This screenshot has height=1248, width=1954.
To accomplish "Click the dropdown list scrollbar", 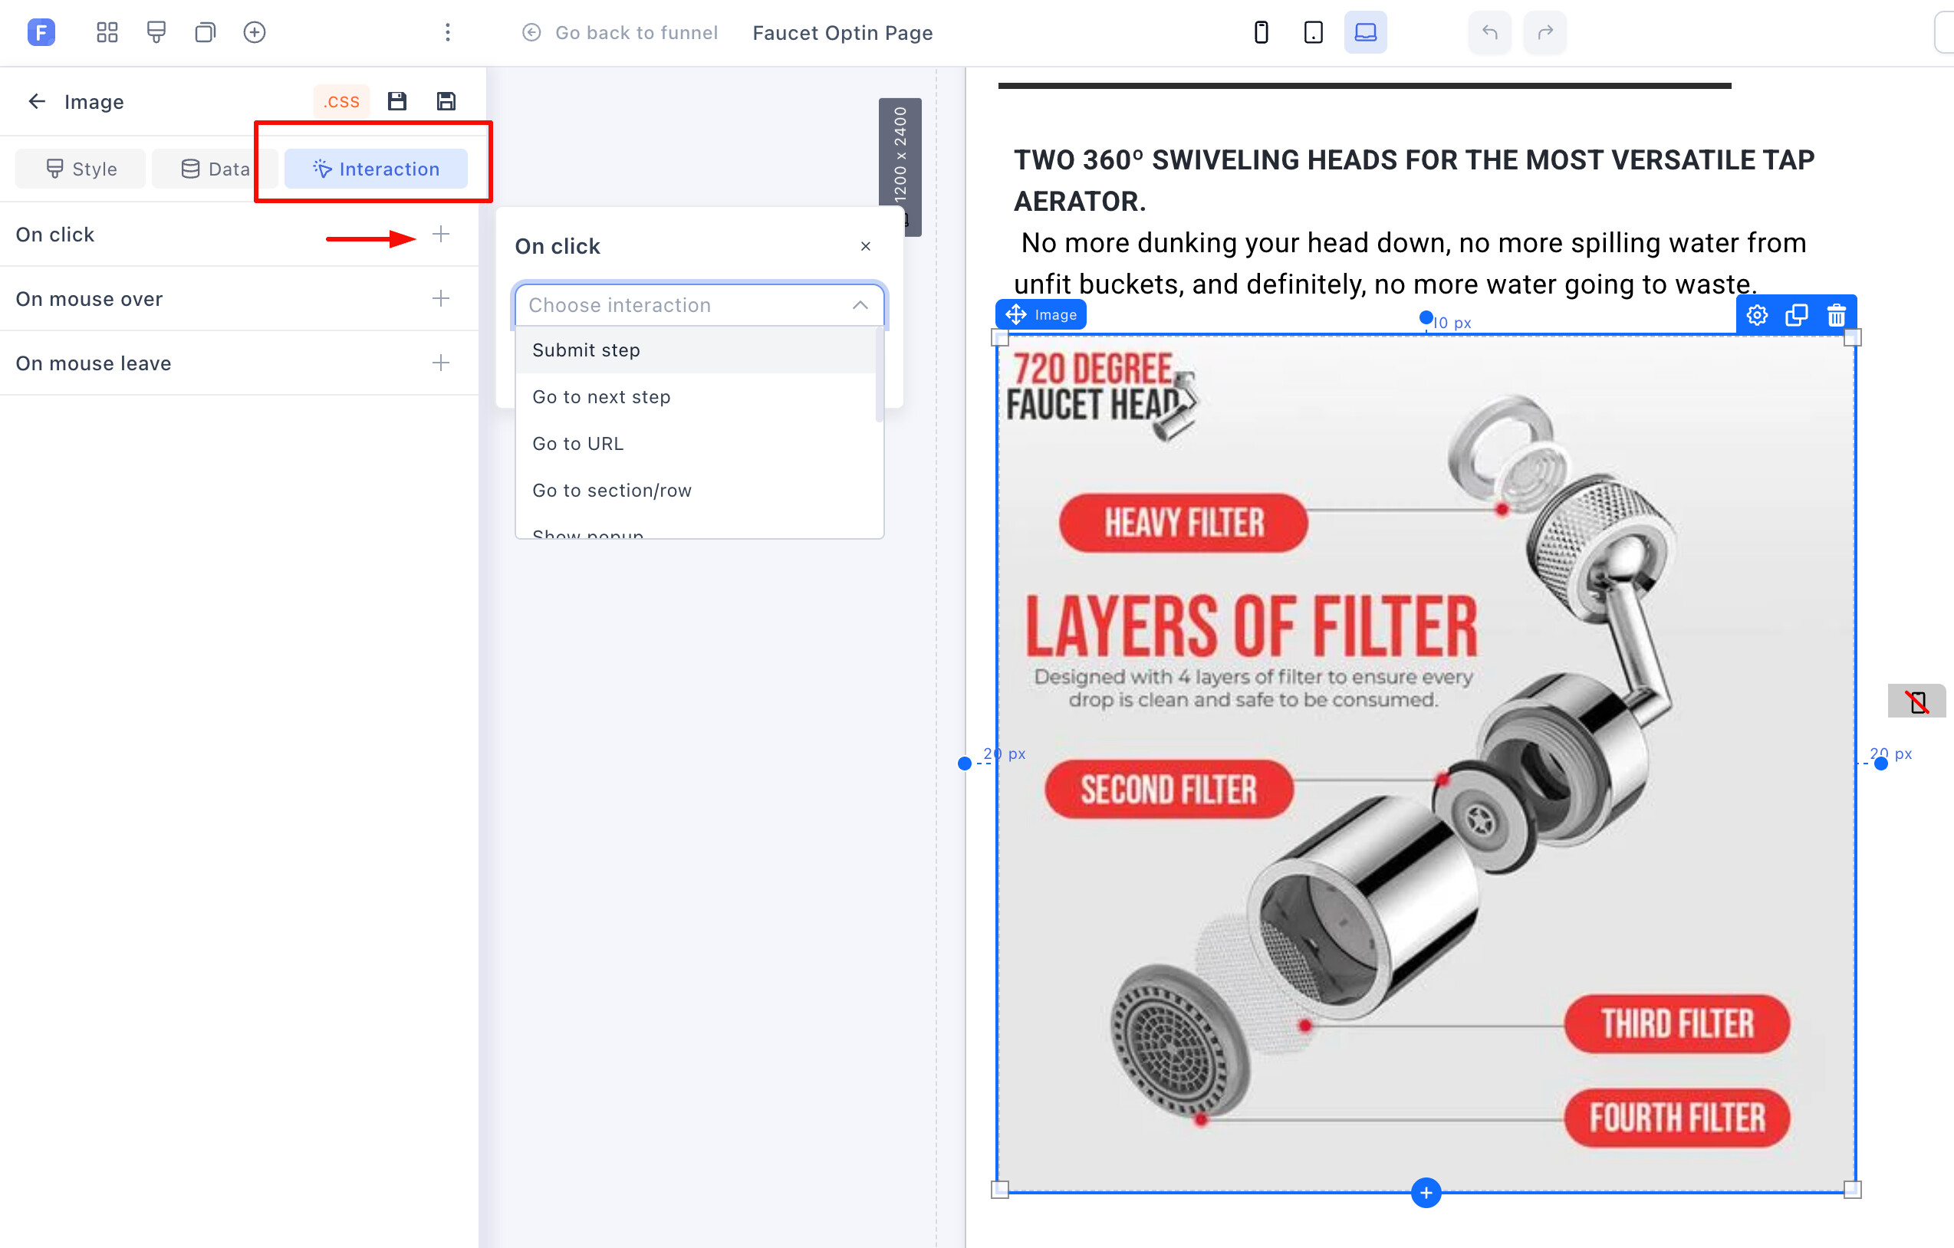I will click(x=880, y=375).
